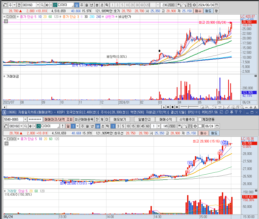Expand stock code 003160 dropdown in upper toolbar
The width and height of the screenshot is (259, 219).
[38, 5]
